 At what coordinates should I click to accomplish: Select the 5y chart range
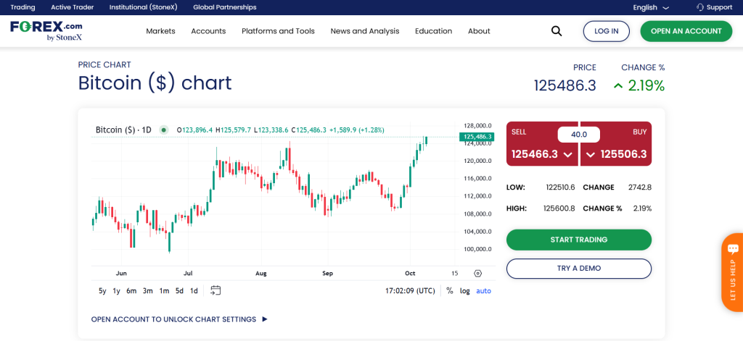102,291
